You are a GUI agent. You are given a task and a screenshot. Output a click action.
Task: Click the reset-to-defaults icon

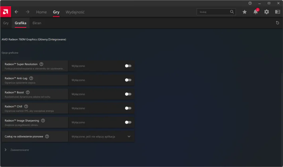pyautogui.click(x=277, y=23)
